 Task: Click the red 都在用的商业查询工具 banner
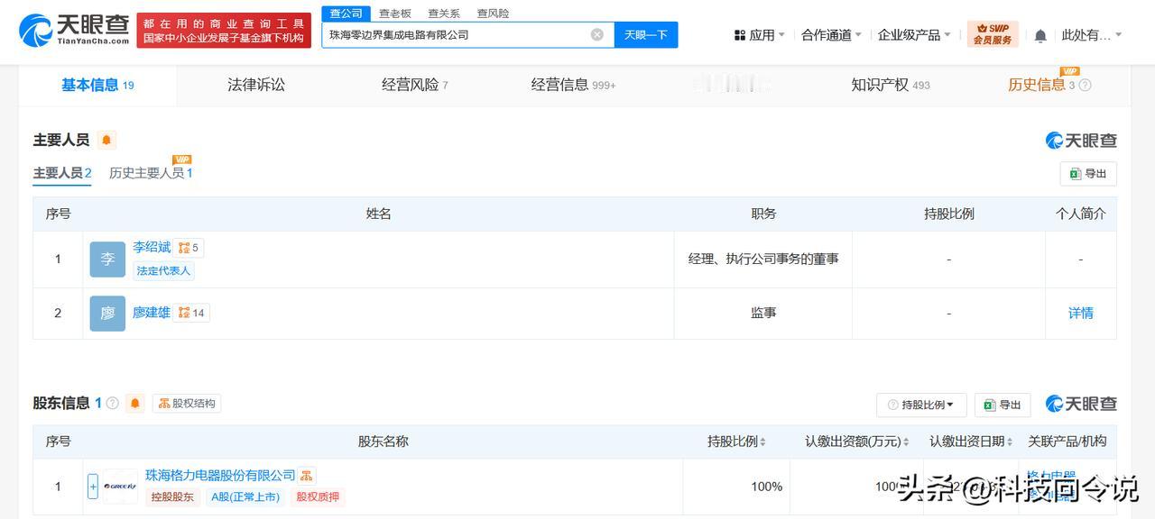[224, 32]
